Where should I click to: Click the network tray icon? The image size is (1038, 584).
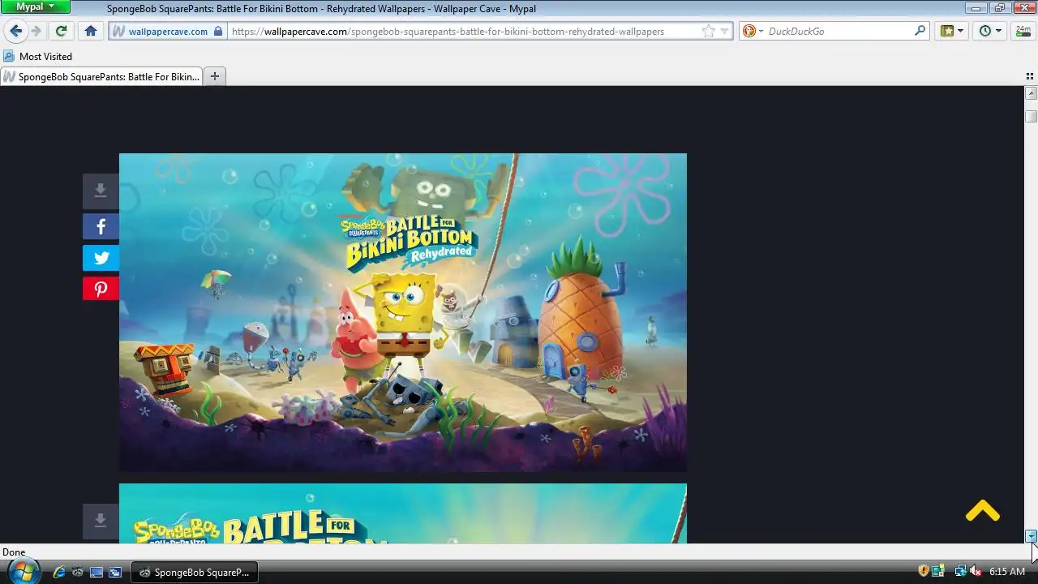(961, 572)
